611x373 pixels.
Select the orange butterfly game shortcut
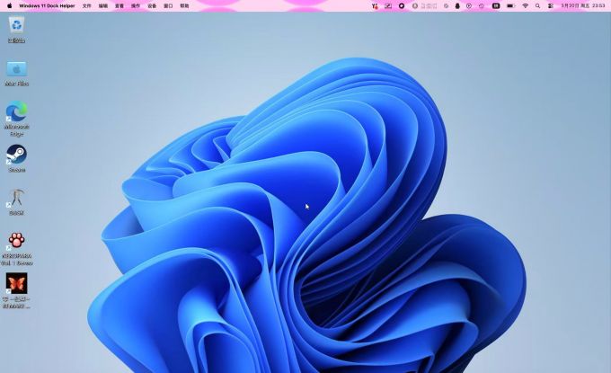tap(16, 290)
